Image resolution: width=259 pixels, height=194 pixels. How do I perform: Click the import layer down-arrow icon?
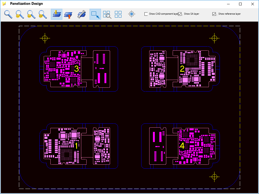57,14
